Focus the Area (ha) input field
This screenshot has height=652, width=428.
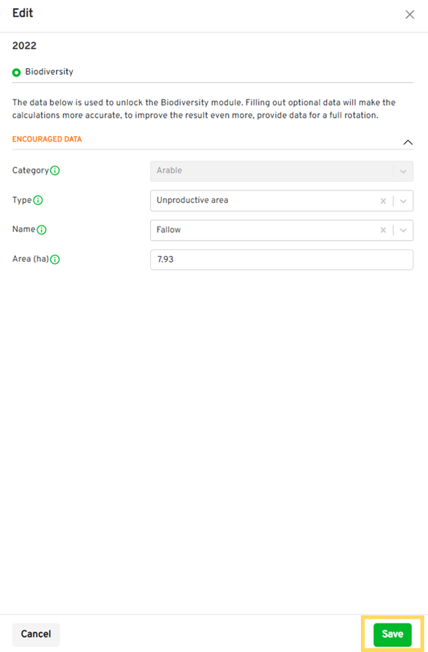[x=281, y=260]
